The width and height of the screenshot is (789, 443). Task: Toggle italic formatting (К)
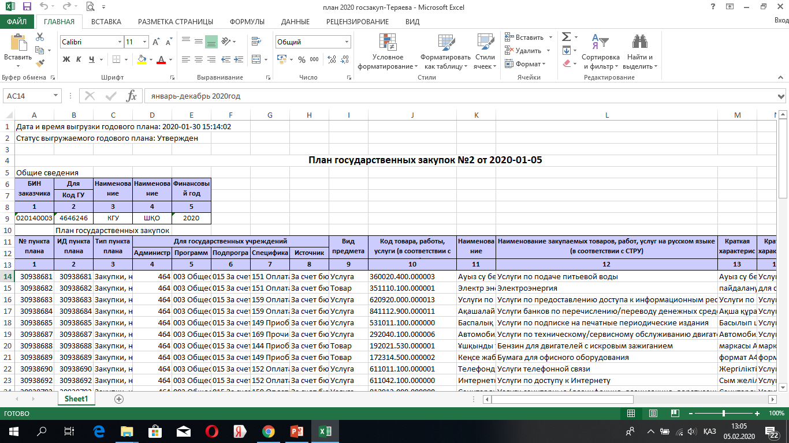tap(79, 59)
